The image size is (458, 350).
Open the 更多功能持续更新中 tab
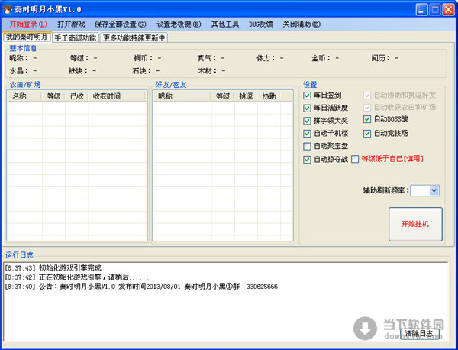pyautogui.click(x=134, y=37)
